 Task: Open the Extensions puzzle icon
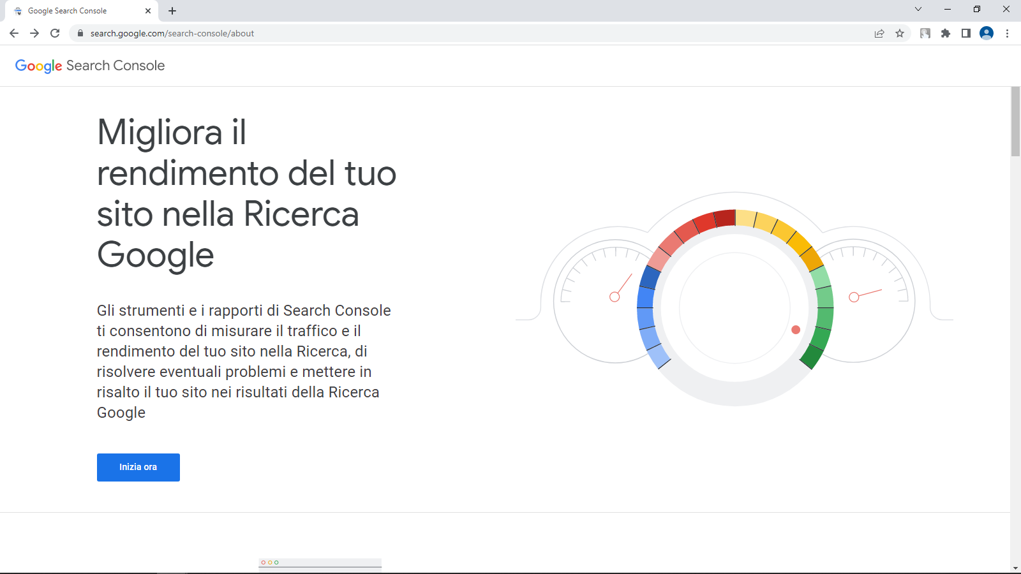[x=946, y=33]
